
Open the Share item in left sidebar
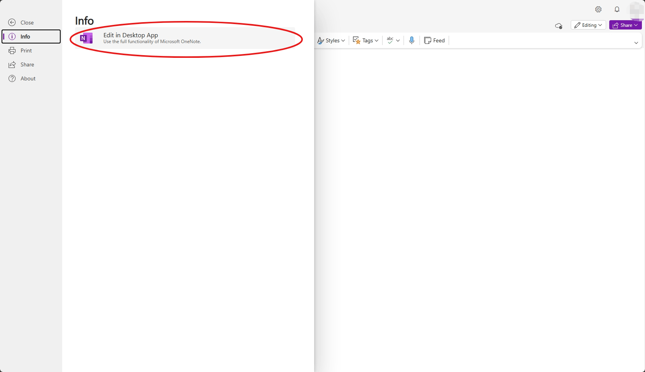31,64
